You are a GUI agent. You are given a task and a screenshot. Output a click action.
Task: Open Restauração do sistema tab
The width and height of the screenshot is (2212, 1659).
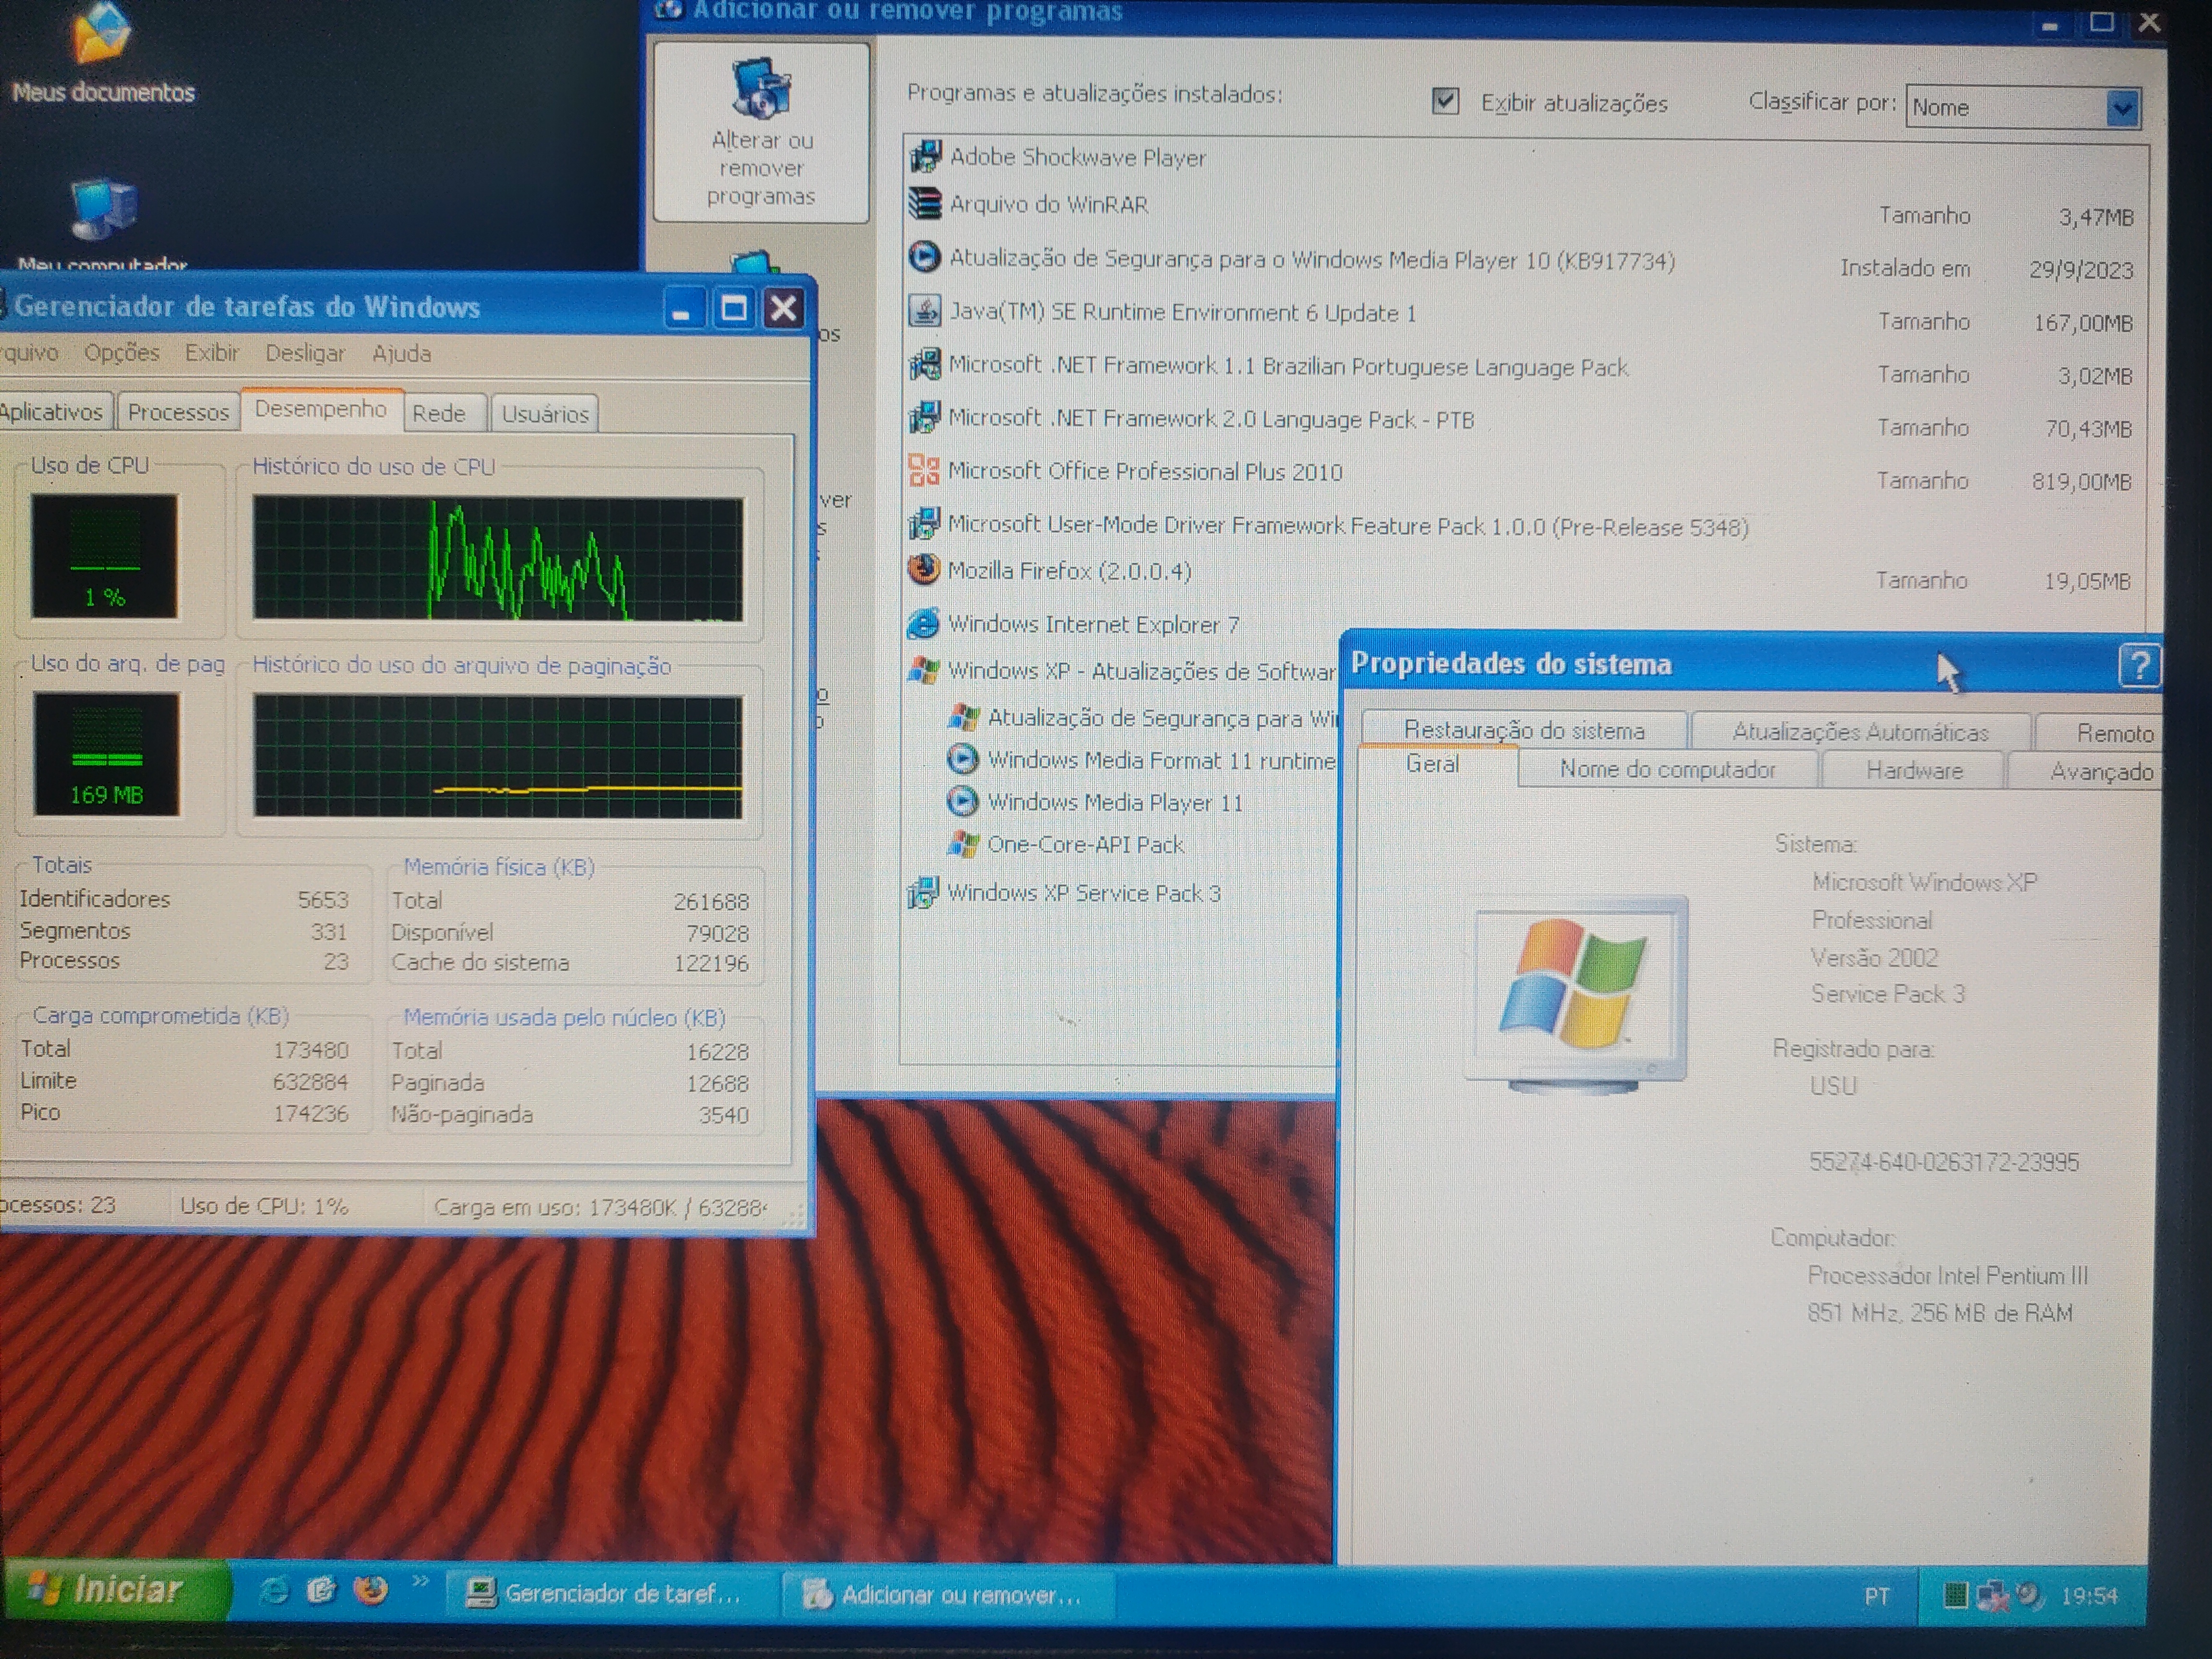1524,730
